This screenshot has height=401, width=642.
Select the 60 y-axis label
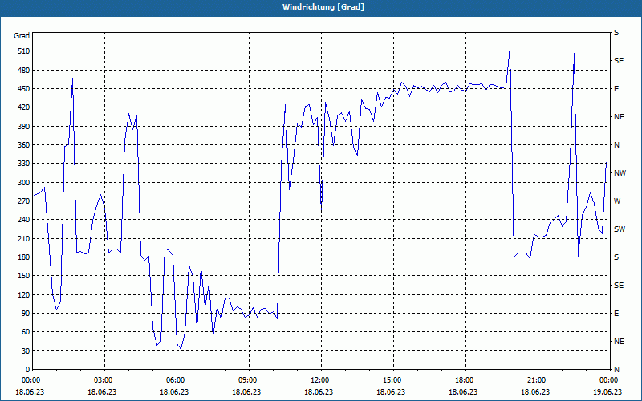click(x=26, y=332)
